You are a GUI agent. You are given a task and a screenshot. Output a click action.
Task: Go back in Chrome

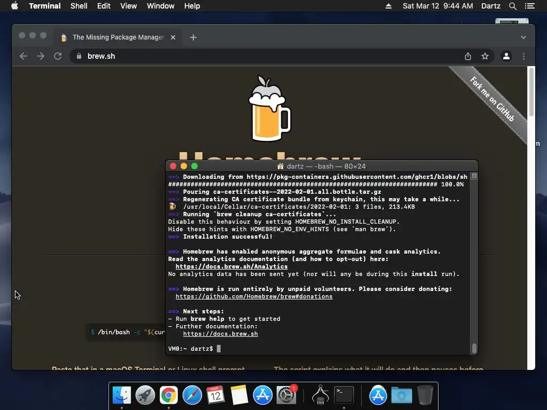[24, 56]
